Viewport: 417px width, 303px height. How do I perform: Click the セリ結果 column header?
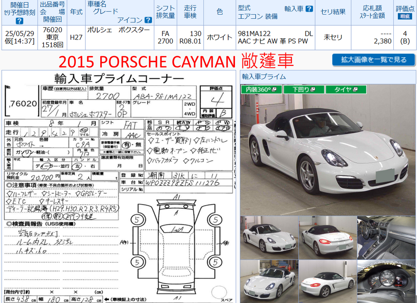[x=333, y=12]
